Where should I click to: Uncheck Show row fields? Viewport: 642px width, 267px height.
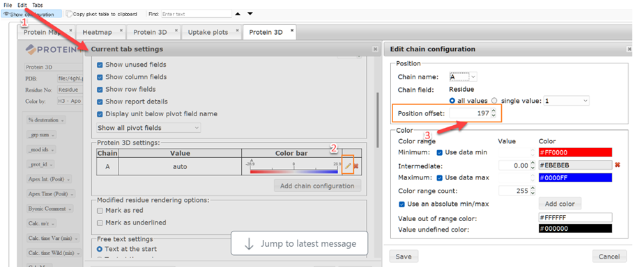(x=100, y=89)
